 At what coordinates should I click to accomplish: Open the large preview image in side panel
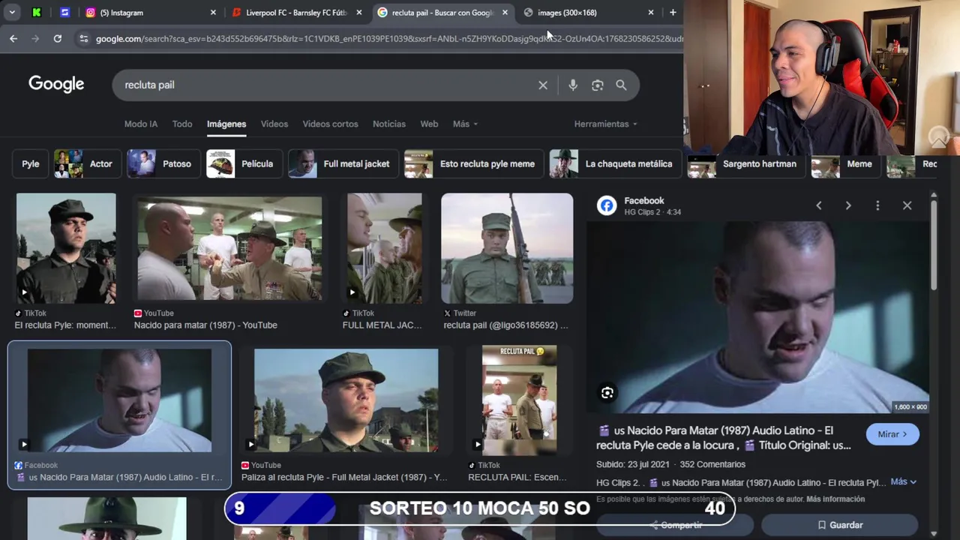[757, 317]
